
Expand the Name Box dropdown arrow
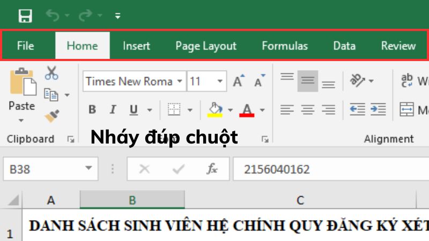coord(88,169)
